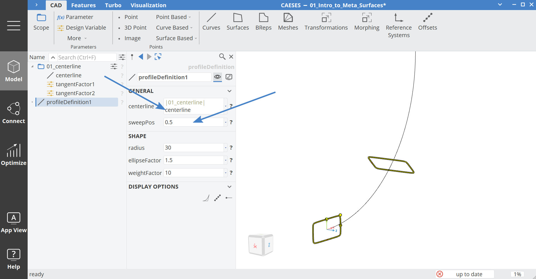Open the Optimize sidebar panel
The image size is (536, 279).
(x=13, y=155)
